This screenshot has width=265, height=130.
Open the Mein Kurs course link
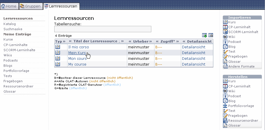[77, 53]
